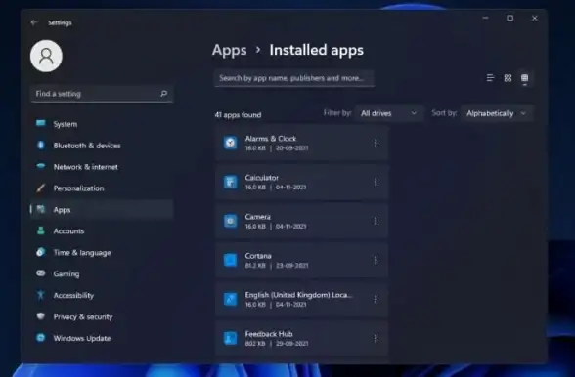Go to System settings
This screenshot has height=377, width=575.
coord(102,124)
